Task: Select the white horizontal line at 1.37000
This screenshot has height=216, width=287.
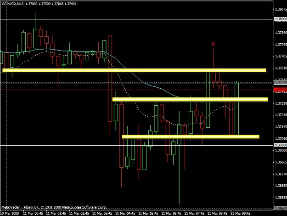Action: coord(136,146)
